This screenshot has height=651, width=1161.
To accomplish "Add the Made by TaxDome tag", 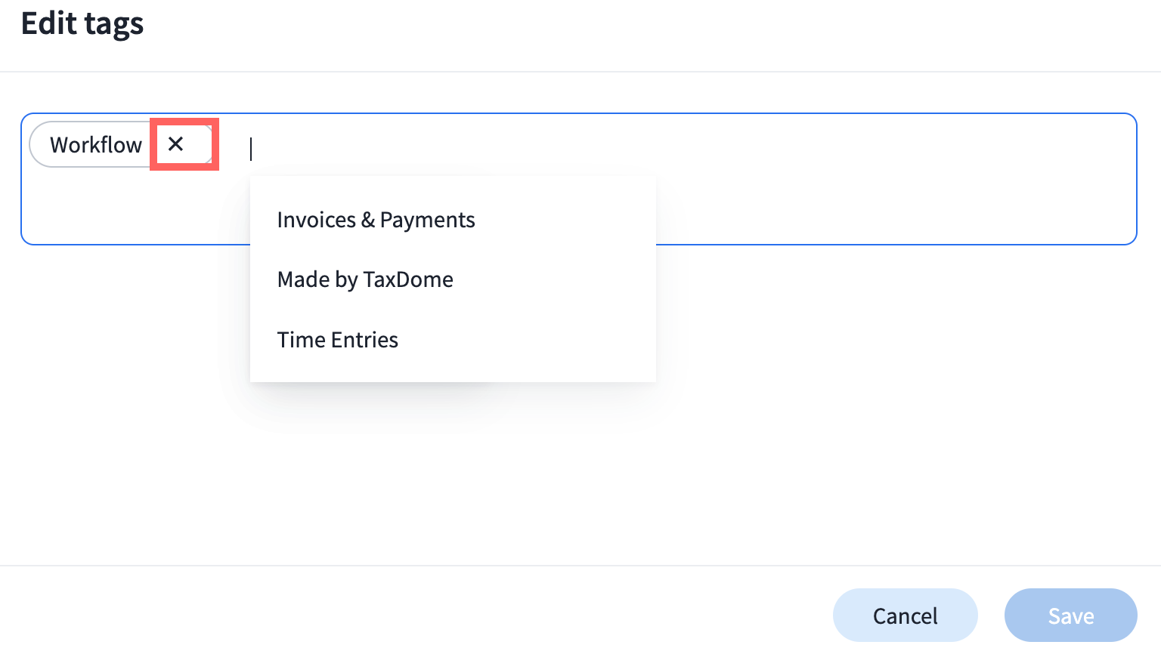I will (x=365, y=279).
